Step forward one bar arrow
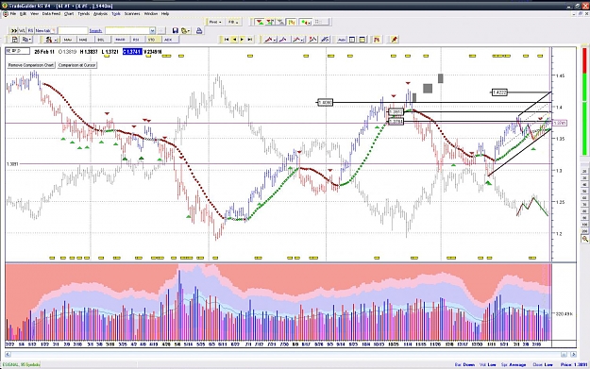590x369 pixels. click(242, 40)
